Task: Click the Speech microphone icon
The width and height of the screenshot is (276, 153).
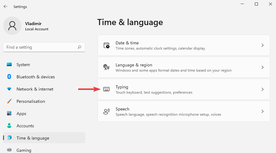Action: tap(106, 111)
